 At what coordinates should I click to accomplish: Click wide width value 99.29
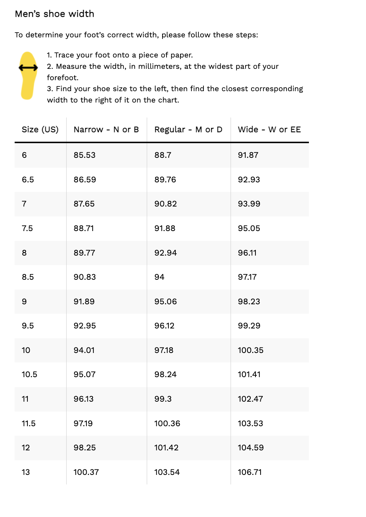pyautogui.click(x=249, y=326)
